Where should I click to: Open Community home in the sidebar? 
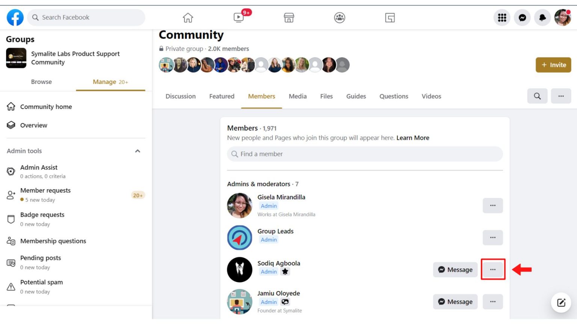tap(46, 106)
